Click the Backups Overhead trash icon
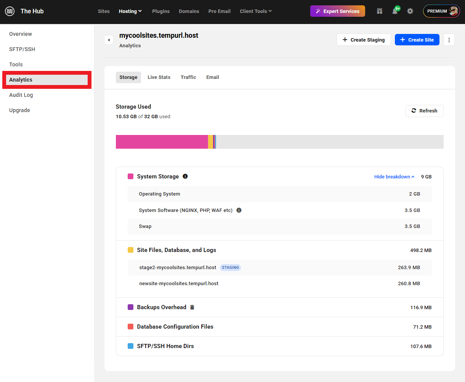 [x=192, y=307]
